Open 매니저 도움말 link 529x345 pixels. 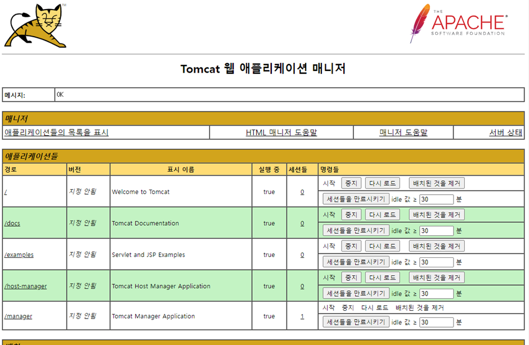point(403,132)
